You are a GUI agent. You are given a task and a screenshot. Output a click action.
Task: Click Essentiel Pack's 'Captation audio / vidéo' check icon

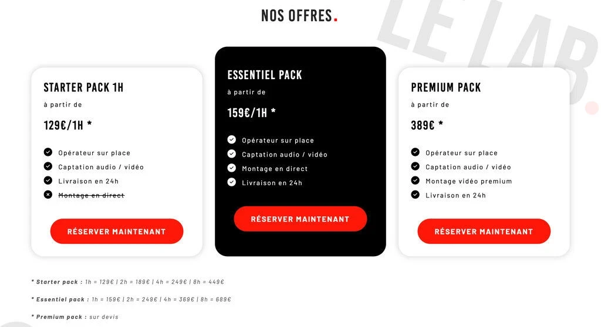pyautogui.click(x=232, y=154)
